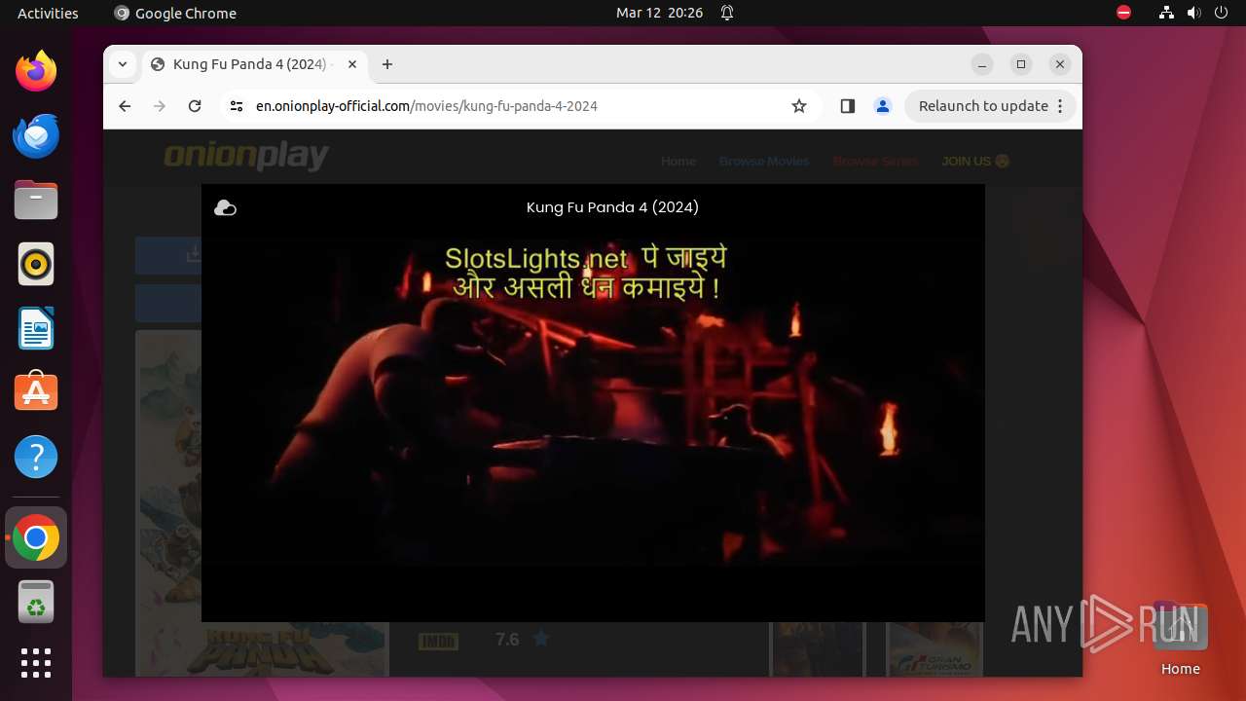Image resolution: width=1246 pixels, height=701 pixels.
Task: Click the Kung Fu Panda 4 (2024) title
Action: (612, 206)
